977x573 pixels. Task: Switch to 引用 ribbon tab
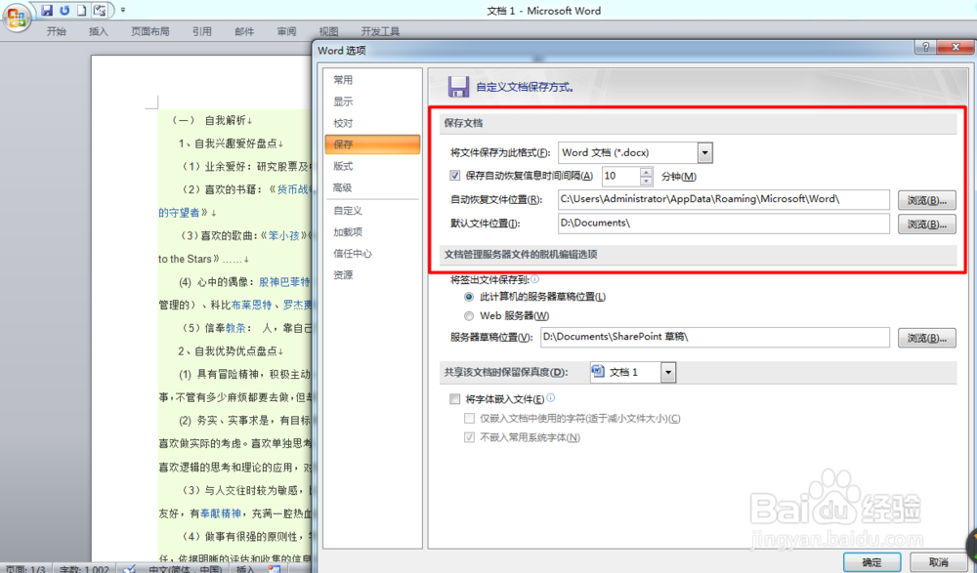point(202,31)
